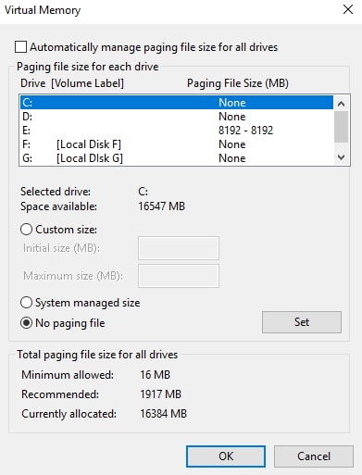Close the Virtual Memory dialog
Viewport: 362px width, 475px height.
click(x=348, y=9)
